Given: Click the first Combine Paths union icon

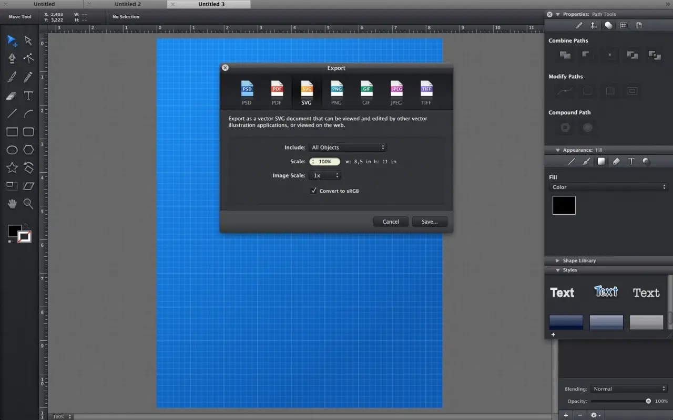Looking at the screenshot, I should (565, 55).
